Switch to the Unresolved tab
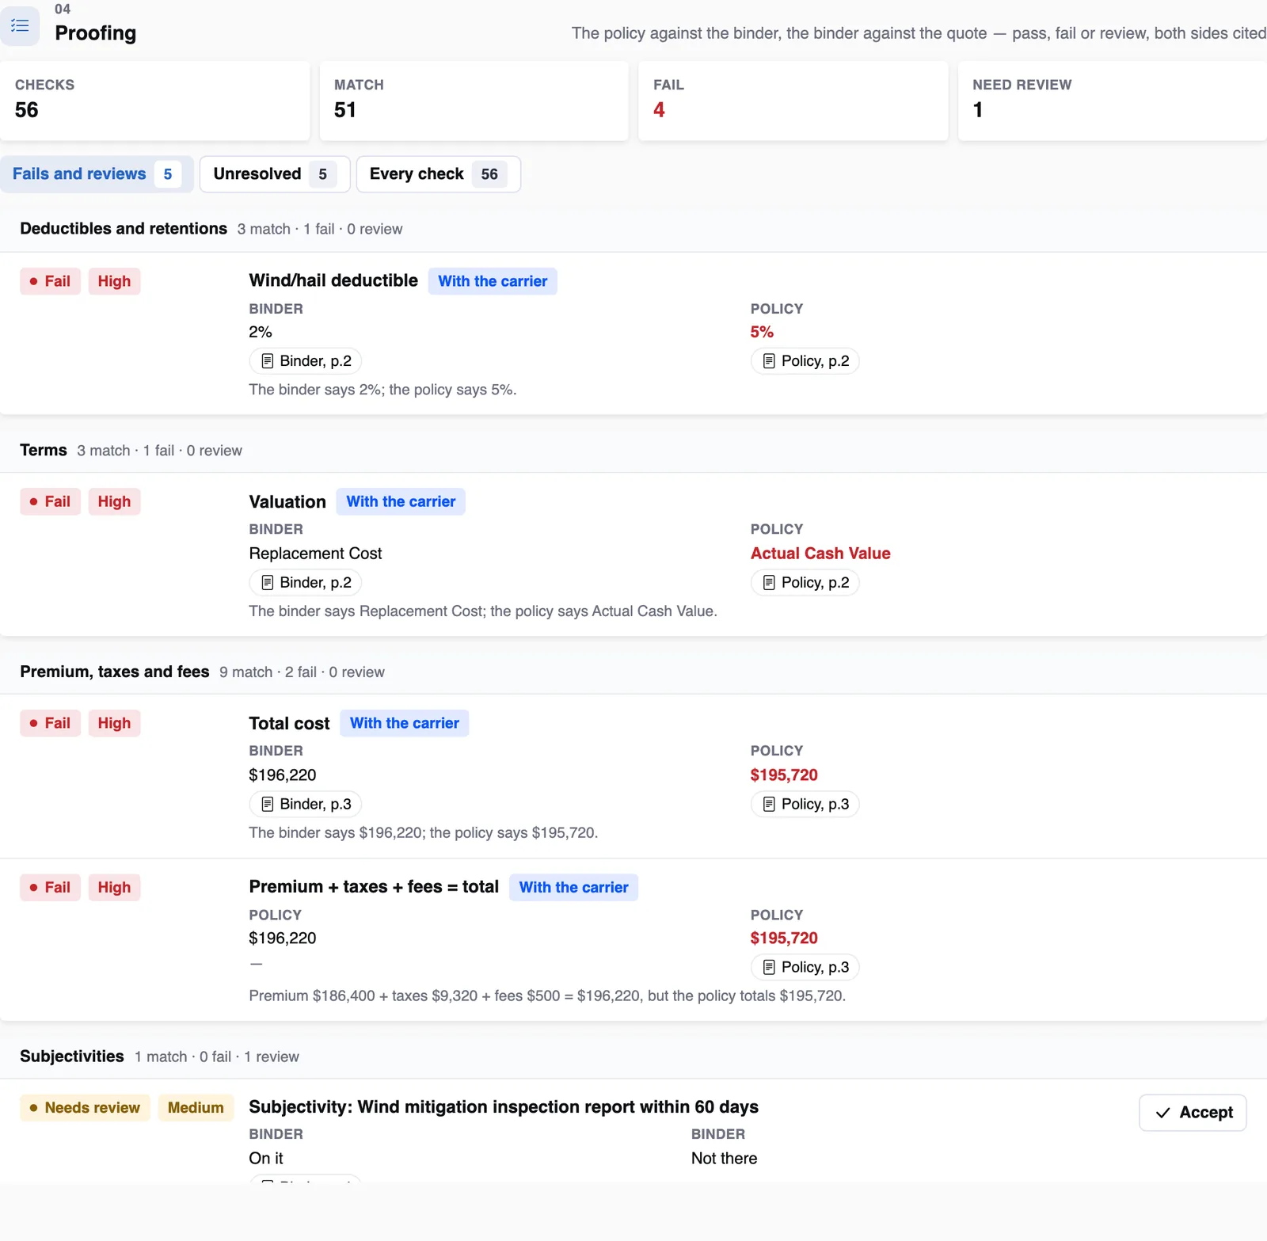The width and height of the screenshot is (1267, 1241). (275, 174)
